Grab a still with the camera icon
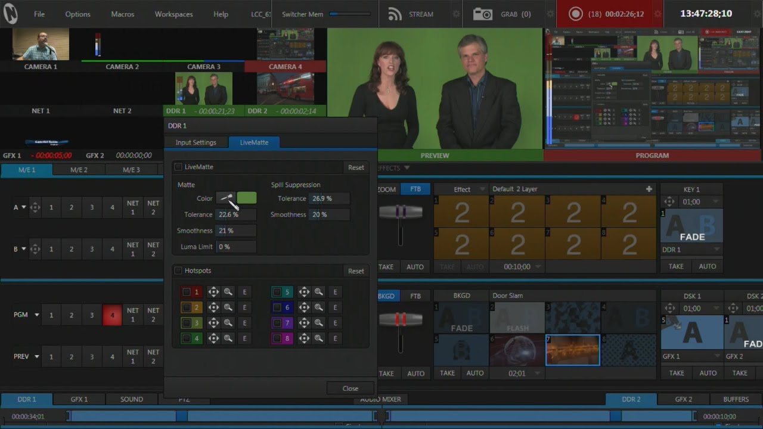Image resolution: width=763 pixels, height=429 pixels. point(483,14)
